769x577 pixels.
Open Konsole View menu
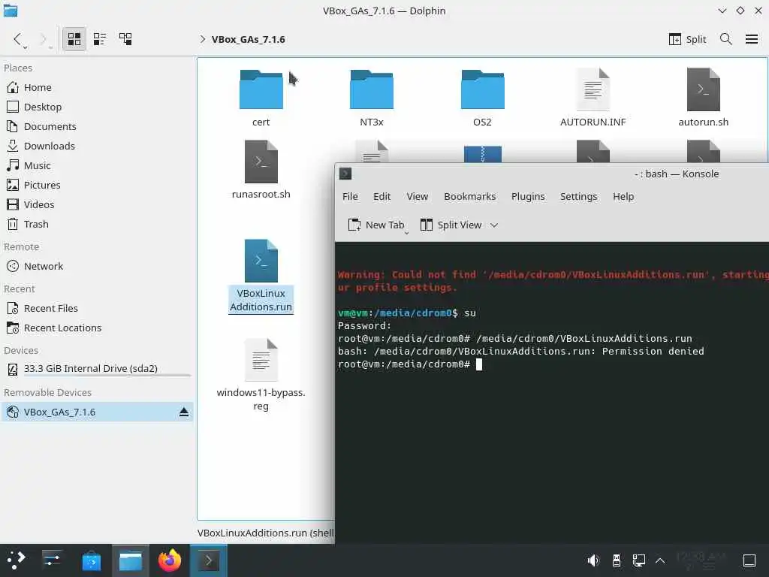pos(418,197)
